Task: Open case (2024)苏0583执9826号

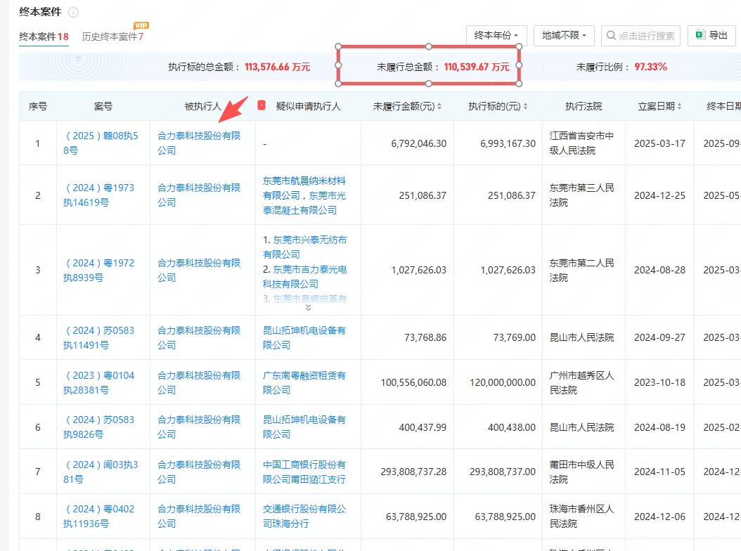Action: point(98,427)
